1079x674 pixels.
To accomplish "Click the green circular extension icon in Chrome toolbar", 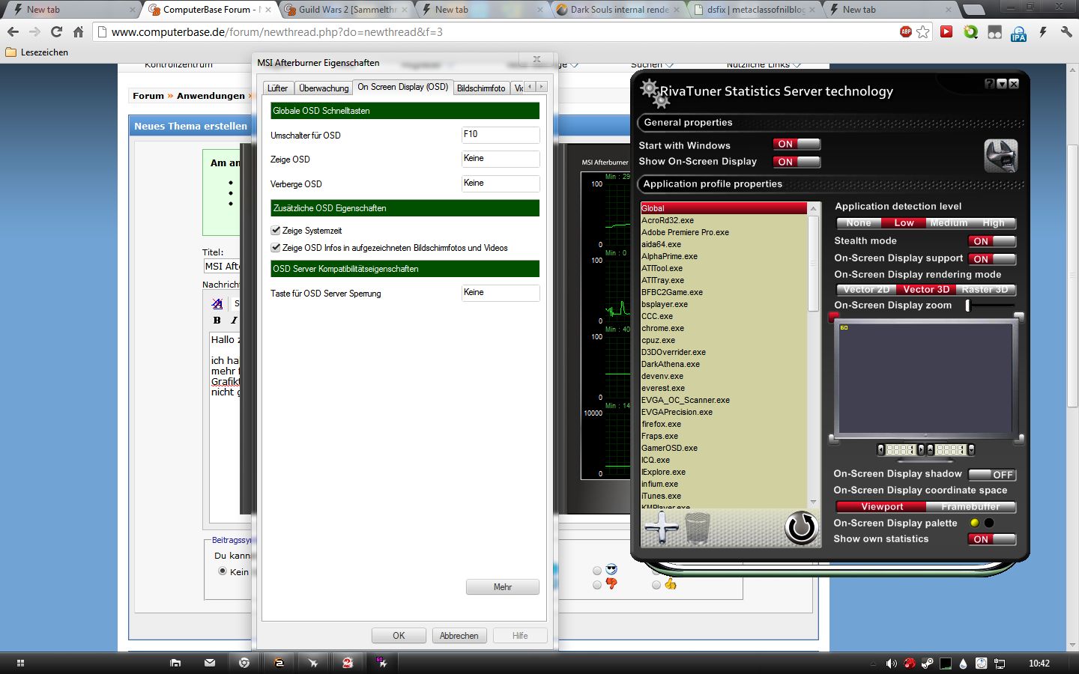I will click(x=971, y=31).
